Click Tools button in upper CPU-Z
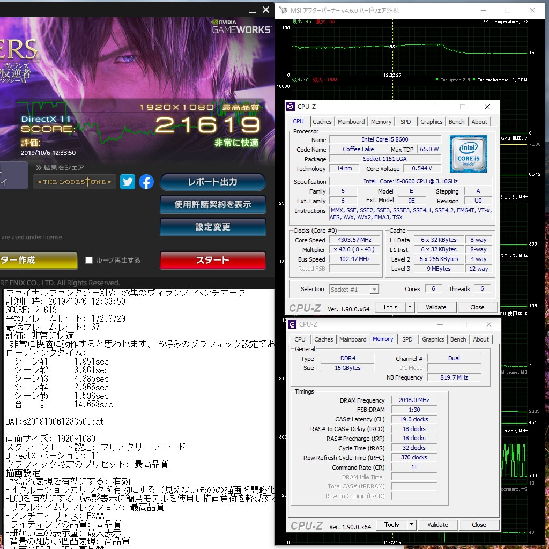The width and height of the screenshot is (549, 549). 390,307
